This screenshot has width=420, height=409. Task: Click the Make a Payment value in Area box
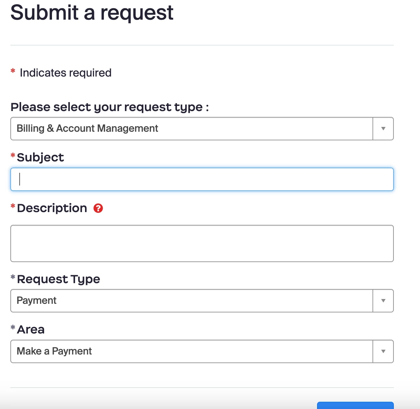[x=54, y=351]
